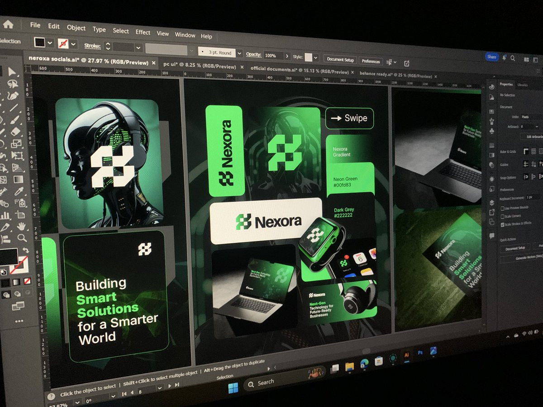Select the Free Transform tool

coord(16,155)
